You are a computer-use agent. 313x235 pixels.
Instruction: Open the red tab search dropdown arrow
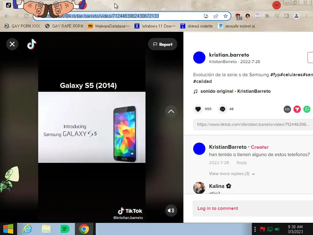coord(276,5)
